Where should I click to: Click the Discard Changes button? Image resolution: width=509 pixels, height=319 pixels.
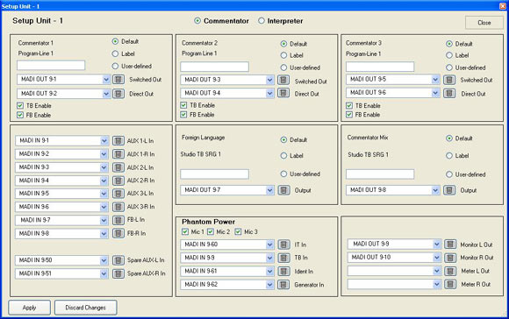[86, 308]
